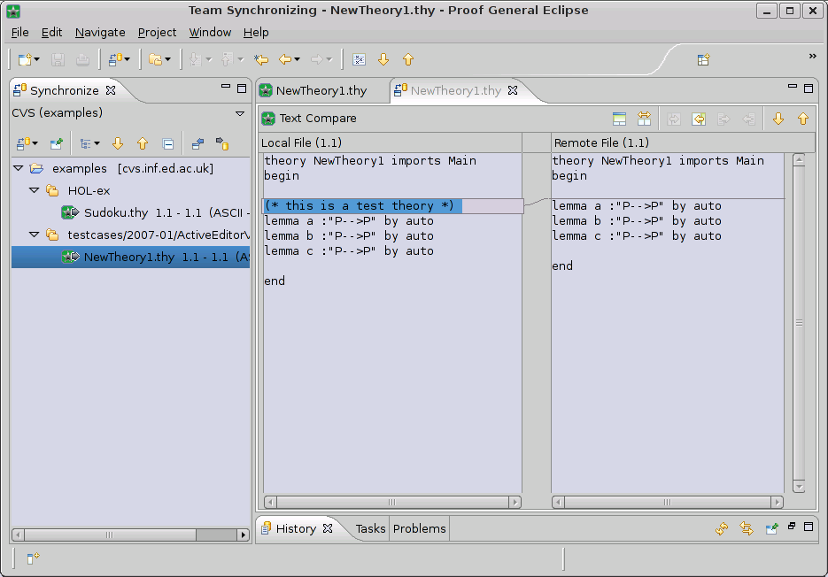Viewport: 828px width, 577px height.
Task: Close the Synchronize view tab
Action: [111, 90]
